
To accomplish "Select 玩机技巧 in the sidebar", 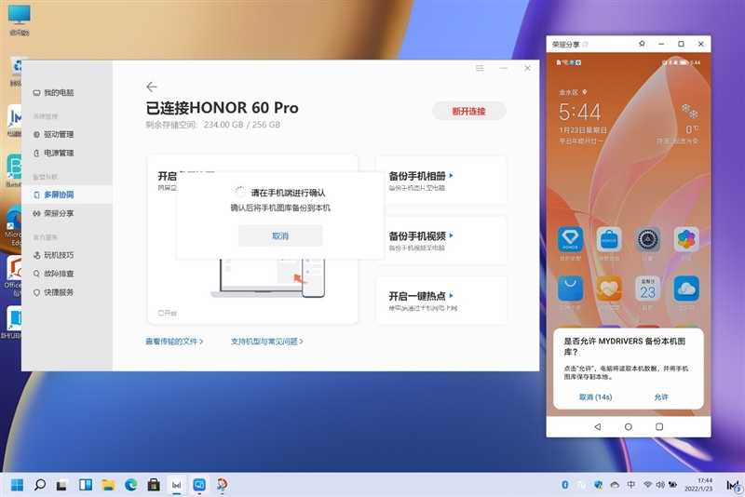I will tap(53, 255).
